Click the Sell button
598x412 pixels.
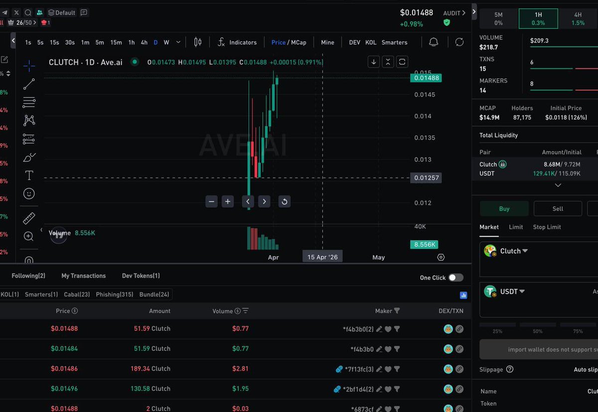[558, 209]
